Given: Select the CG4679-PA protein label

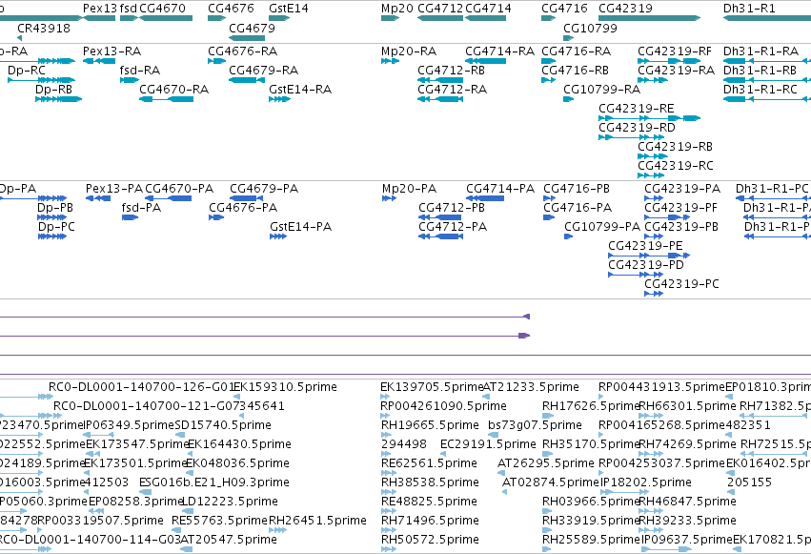Looking at the screenshot, I should [264, 189].
